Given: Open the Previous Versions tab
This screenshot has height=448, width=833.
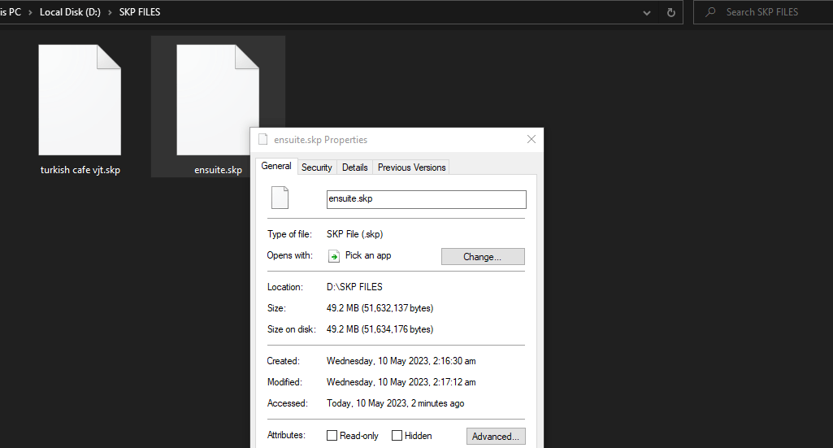Looking at the screenshot, I should click(412, 167).
